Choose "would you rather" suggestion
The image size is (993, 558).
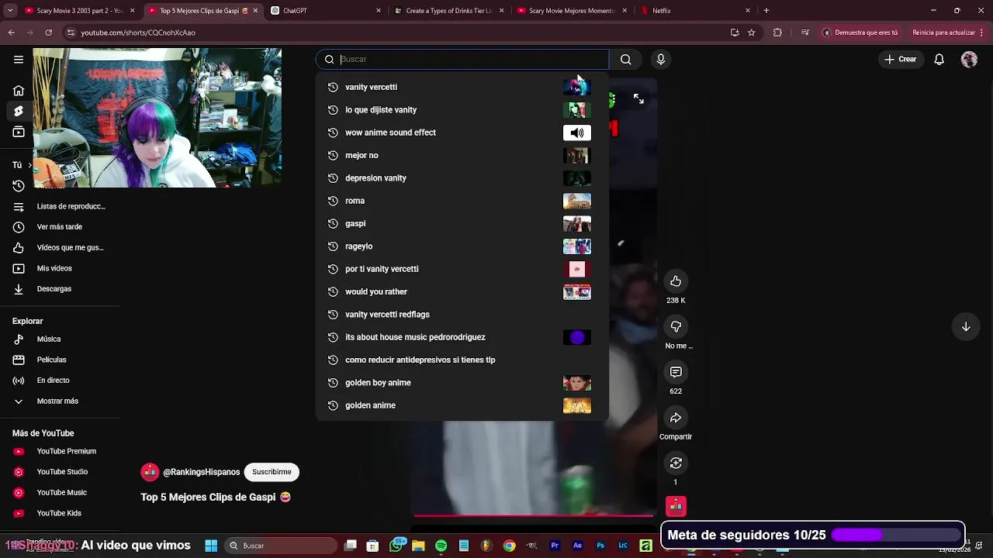[462, 291]
